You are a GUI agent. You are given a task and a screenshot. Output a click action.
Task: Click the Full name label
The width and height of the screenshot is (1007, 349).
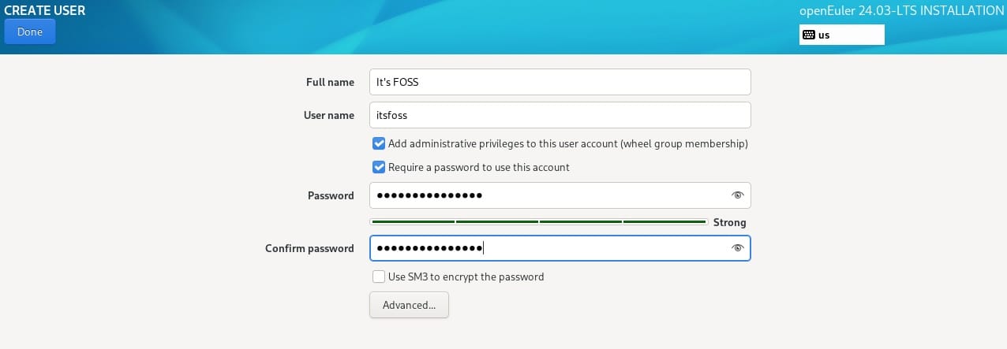pyautogui.click(x=330, y=82)
